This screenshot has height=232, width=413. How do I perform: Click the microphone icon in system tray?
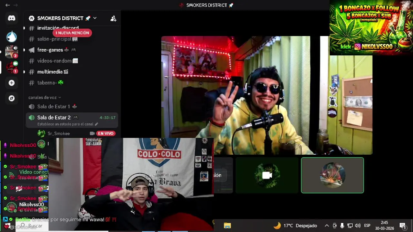coord(342,226)
